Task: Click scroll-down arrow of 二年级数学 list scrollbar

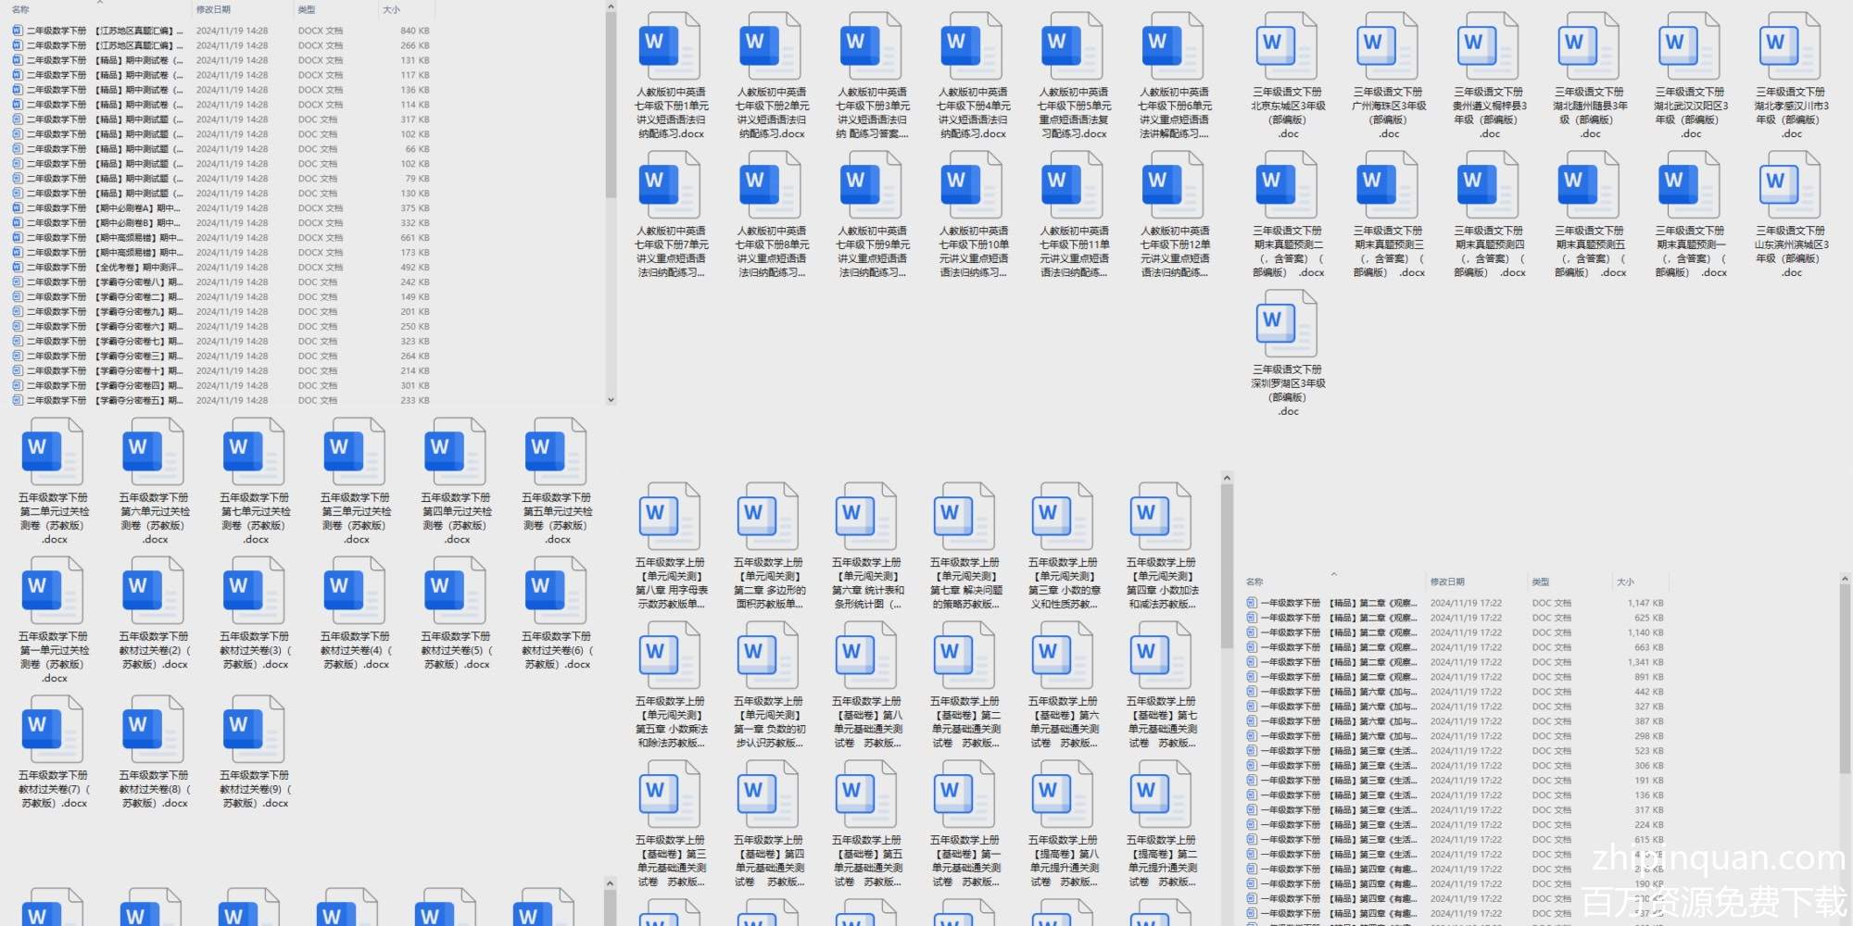Action: click(611, 400)
